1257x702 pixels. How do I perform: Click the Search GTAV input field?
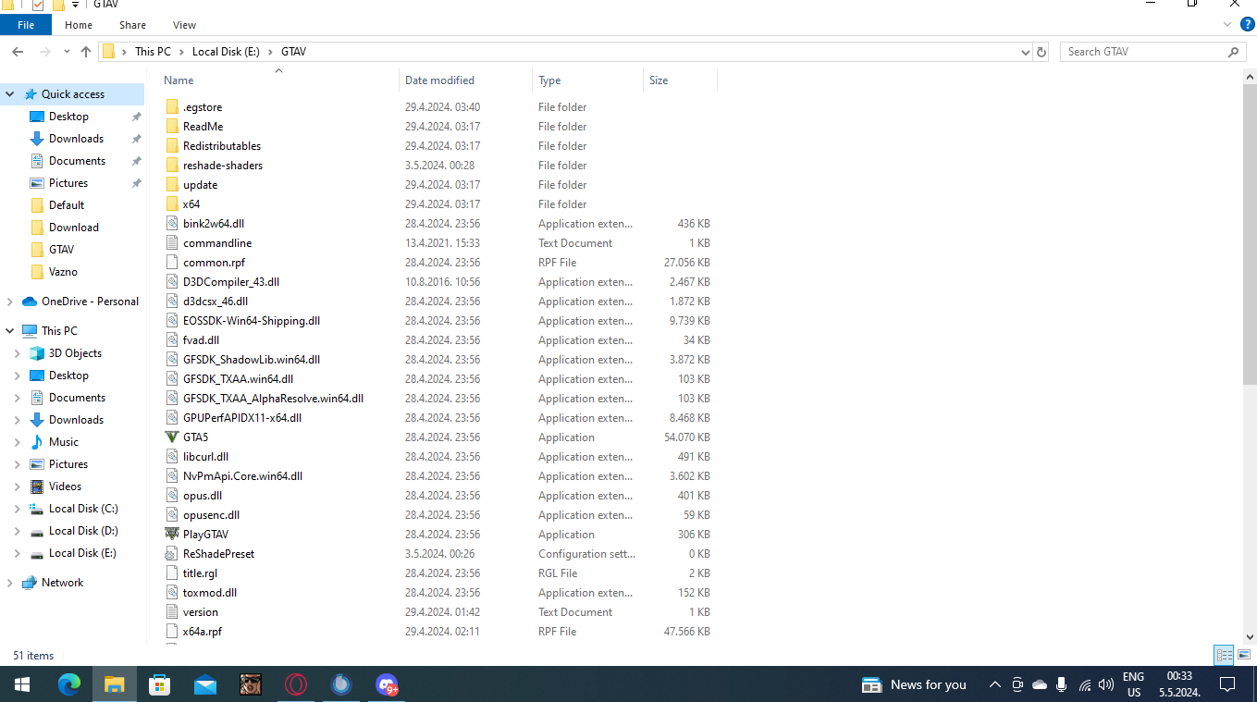pyautogui.click(x=1142, y=52)
